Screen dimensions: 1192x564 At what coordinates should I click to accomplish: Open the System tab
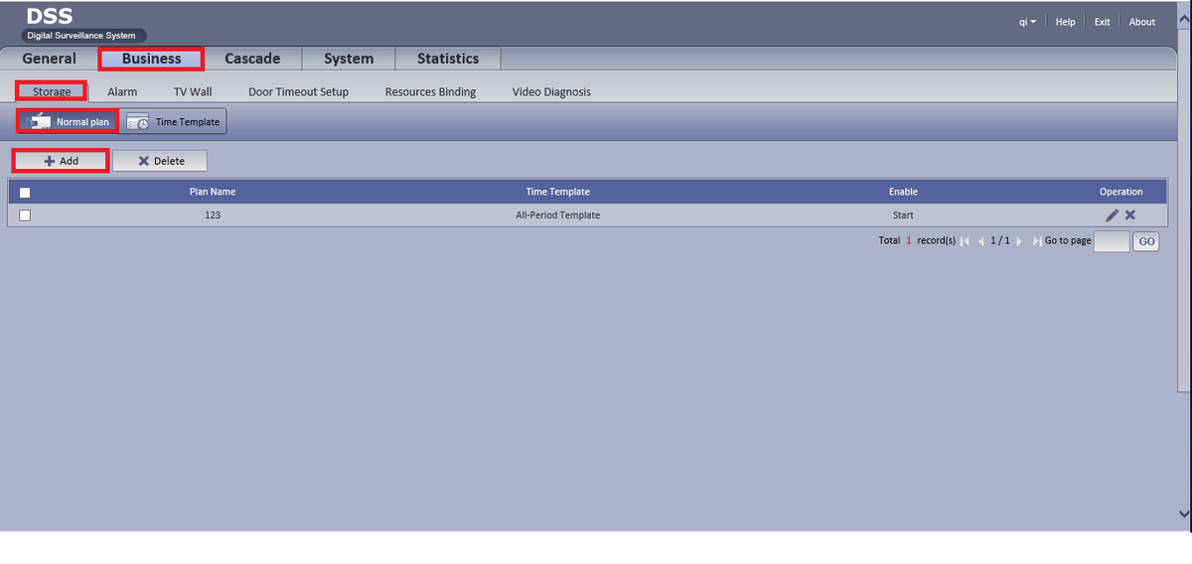coord(349,59)
